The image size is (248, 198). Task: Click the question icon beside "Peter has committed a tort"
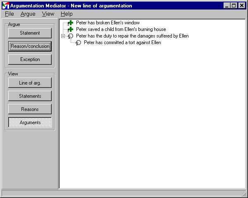(x=78, y=42)
